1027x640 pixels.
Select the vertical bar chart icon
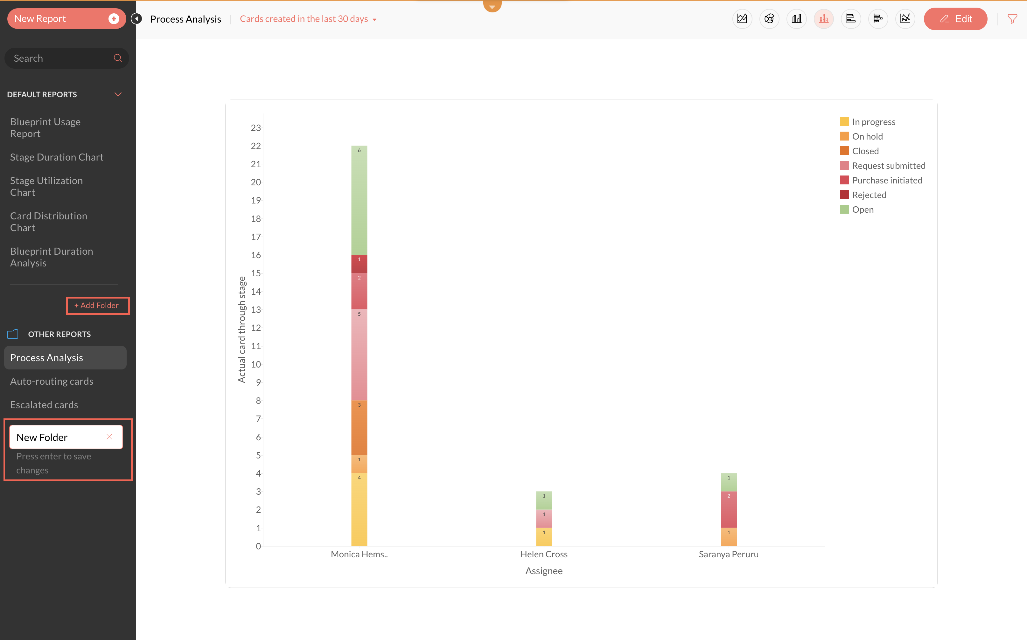796,19
